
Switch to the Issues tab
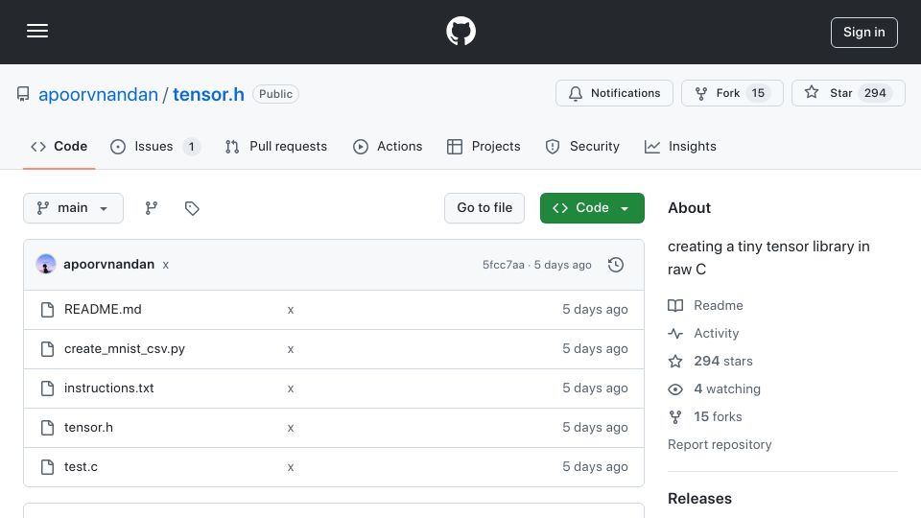(x=155, y=146)
